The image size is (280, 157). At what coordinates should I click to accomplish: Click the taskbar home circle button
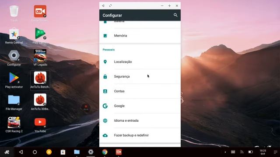coord(35,152)
